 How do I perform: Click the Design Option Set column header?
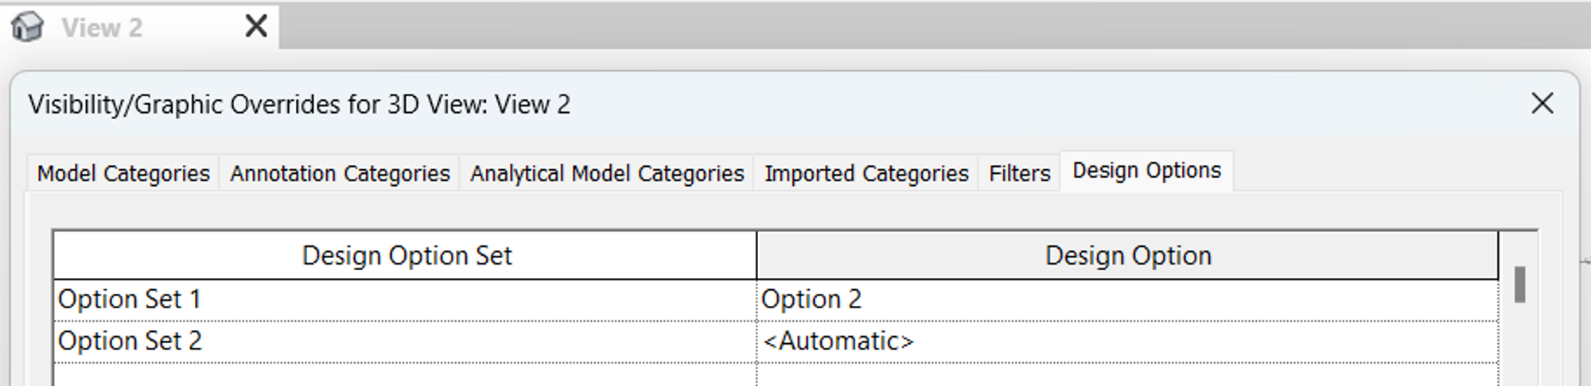[x=406, y=256]
